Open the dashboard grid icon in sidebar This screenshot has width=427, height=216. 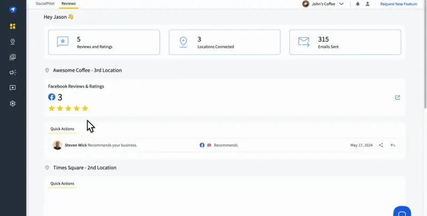click(x=13, y=26)
